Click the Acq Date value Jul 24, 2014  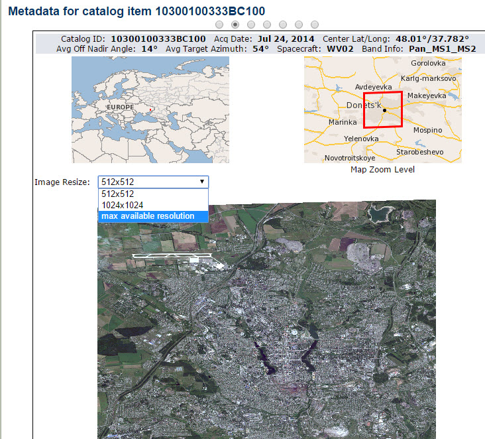pyautogui.click(x=286, y=39)
